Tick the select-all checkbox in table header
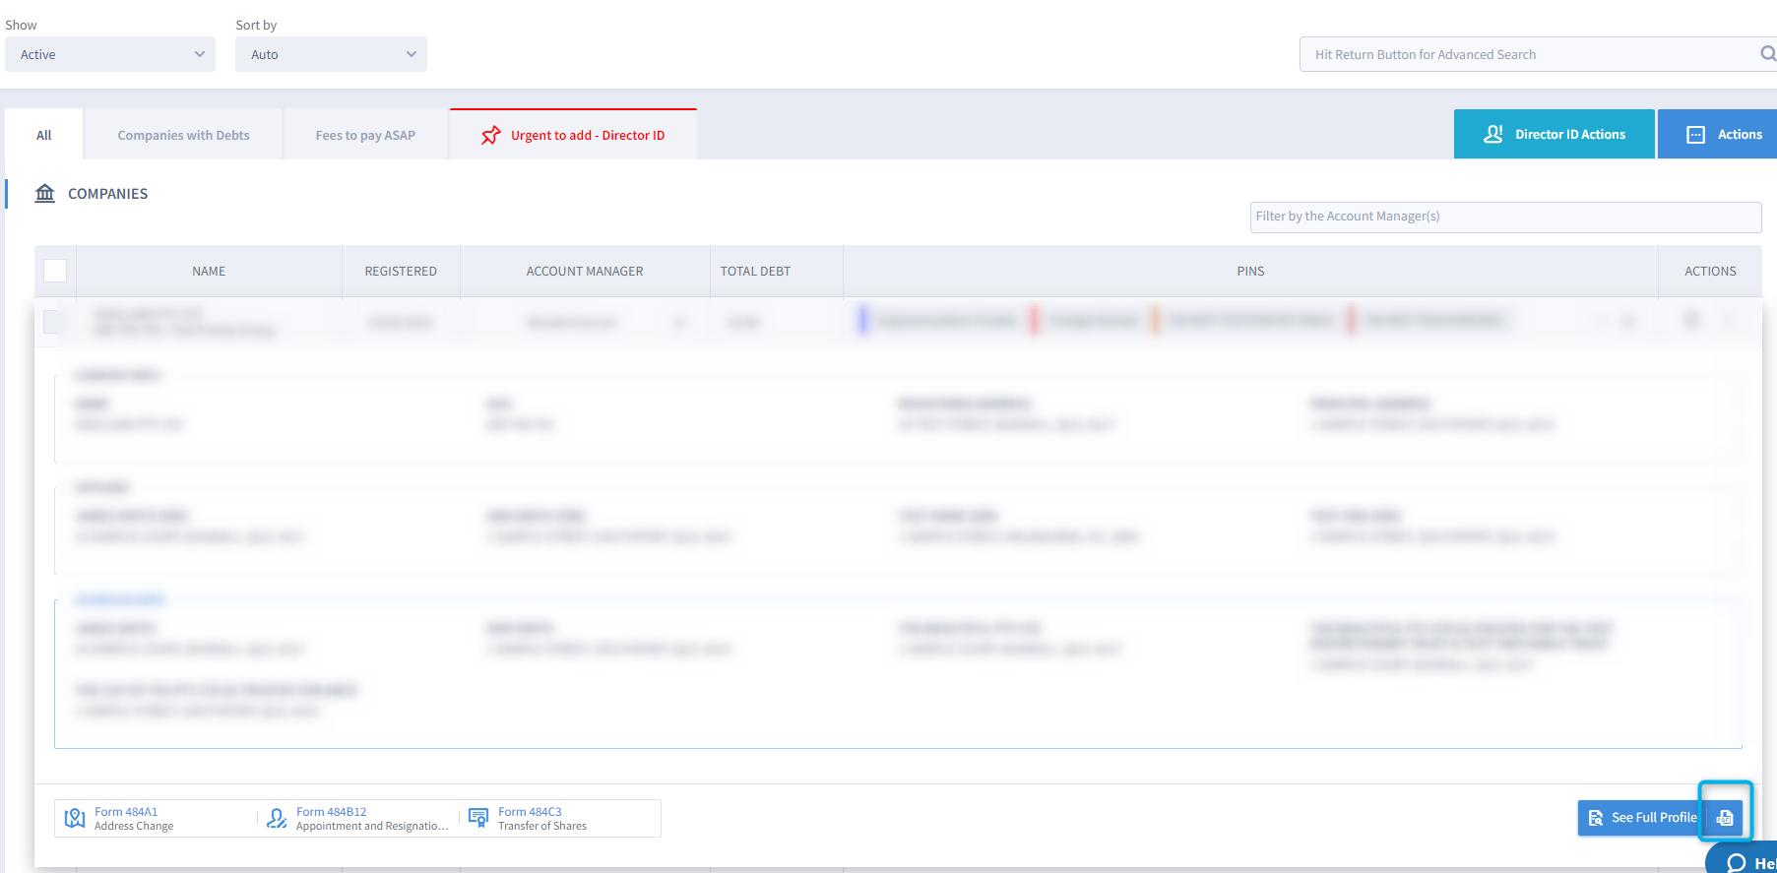 [55, 271]
